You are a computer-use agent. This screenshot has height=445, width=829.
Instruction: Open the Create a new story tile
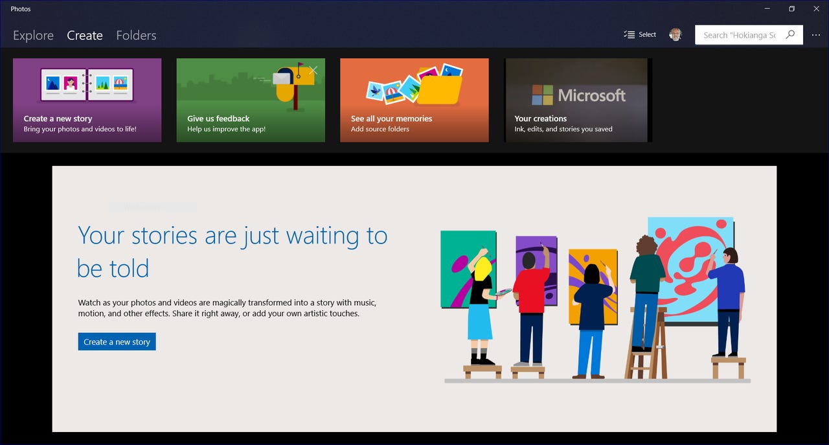pos(87,100)
